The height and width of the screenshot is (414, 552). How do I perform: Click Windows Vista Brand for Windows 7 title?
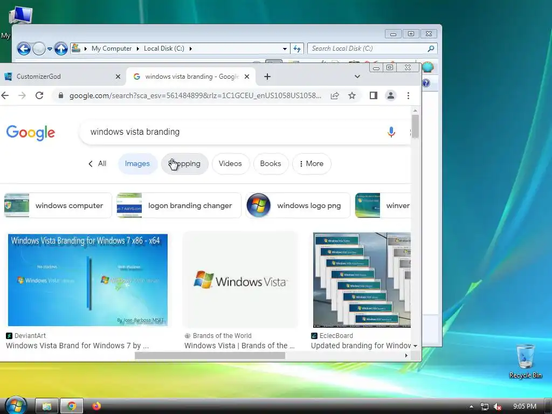[x=78, y=346]
